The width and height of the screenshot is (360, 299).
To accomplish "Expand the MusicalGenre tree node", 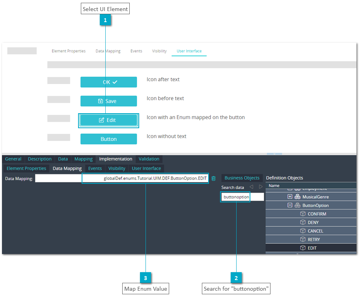I will [x=290, y=196].
